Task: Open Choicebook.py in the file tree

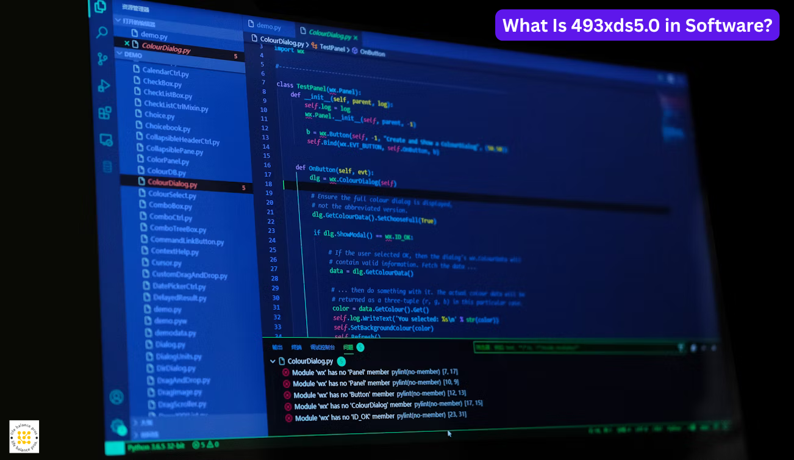Action: click(x=168, y=128)
